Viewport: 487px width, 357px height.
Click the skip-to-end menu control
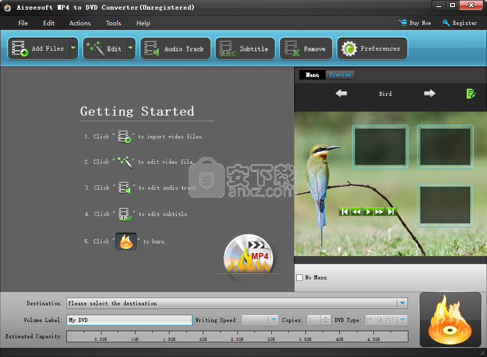click(391, 212)
